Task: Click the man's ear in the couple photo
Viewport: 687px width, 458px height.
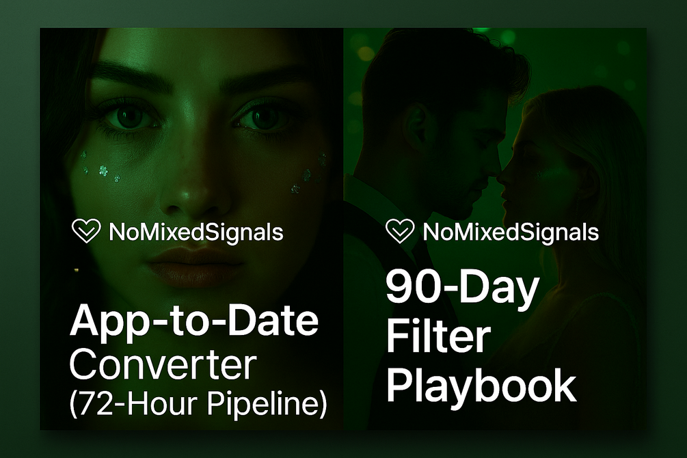Action: point(416,127)
